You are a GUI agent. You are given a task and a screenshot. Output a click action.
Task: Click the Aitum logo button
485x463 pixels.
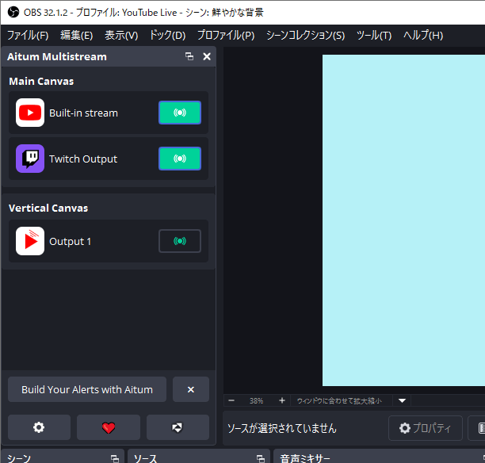click(x=178, y=427)
